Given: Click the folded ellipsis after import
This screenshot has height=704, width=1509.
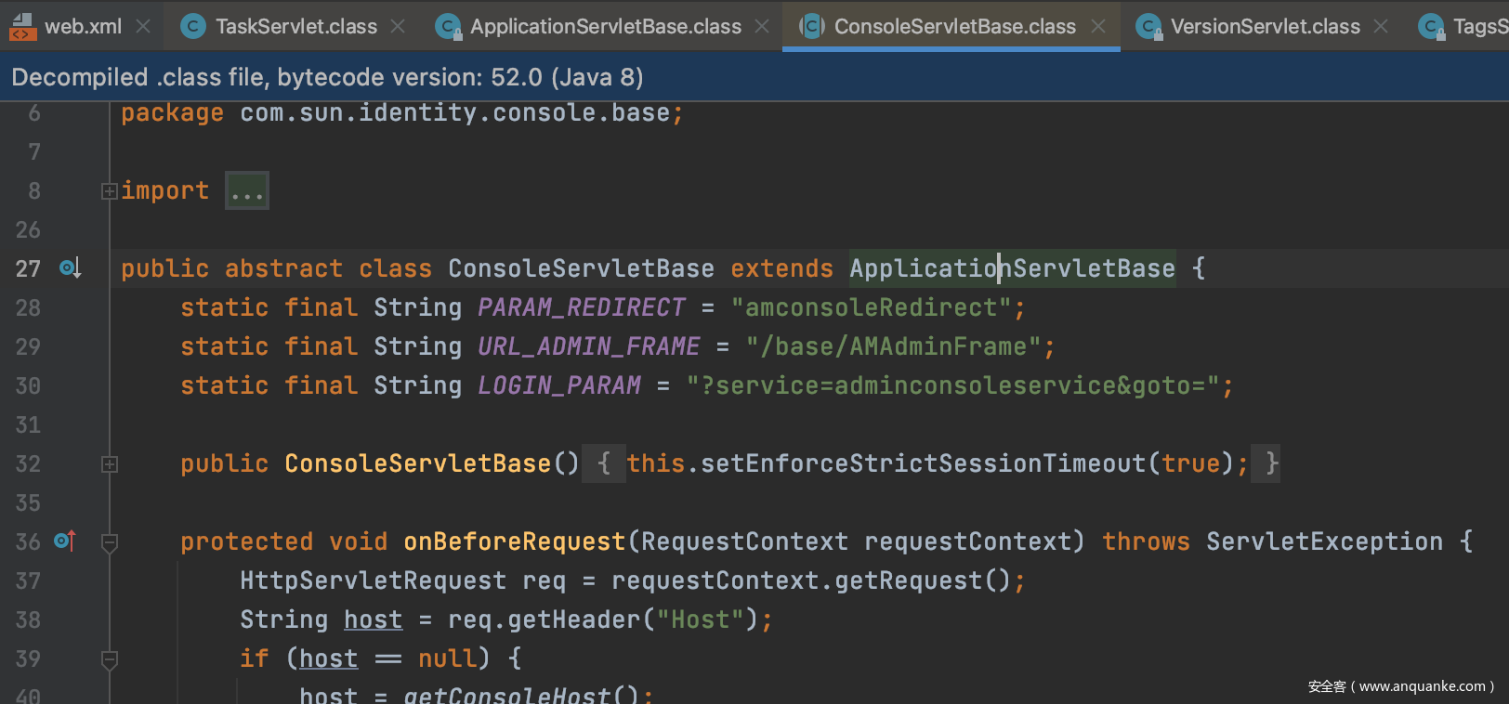Looking at the screenshot, I should (247, 191).
